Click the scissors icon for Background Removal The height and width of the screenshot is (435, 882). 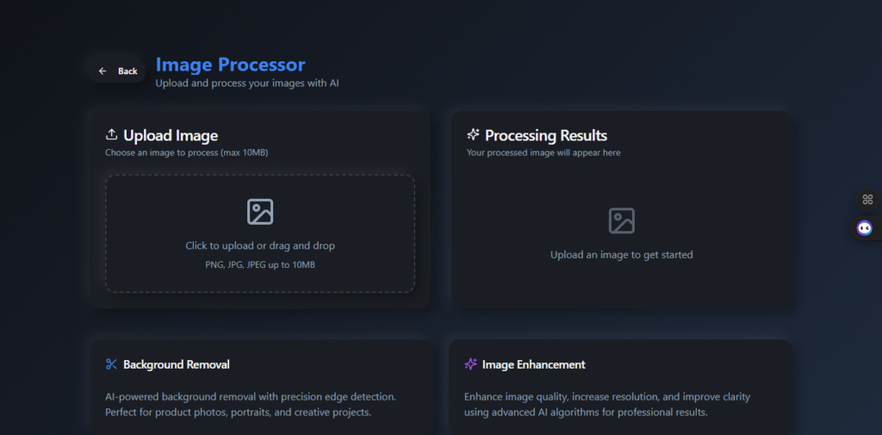(x=111, y=364)
